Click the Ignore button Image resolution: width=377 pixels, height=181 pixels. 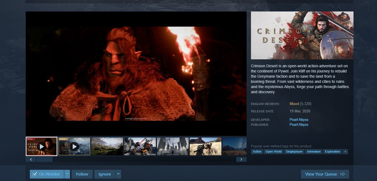click(105, 174)
